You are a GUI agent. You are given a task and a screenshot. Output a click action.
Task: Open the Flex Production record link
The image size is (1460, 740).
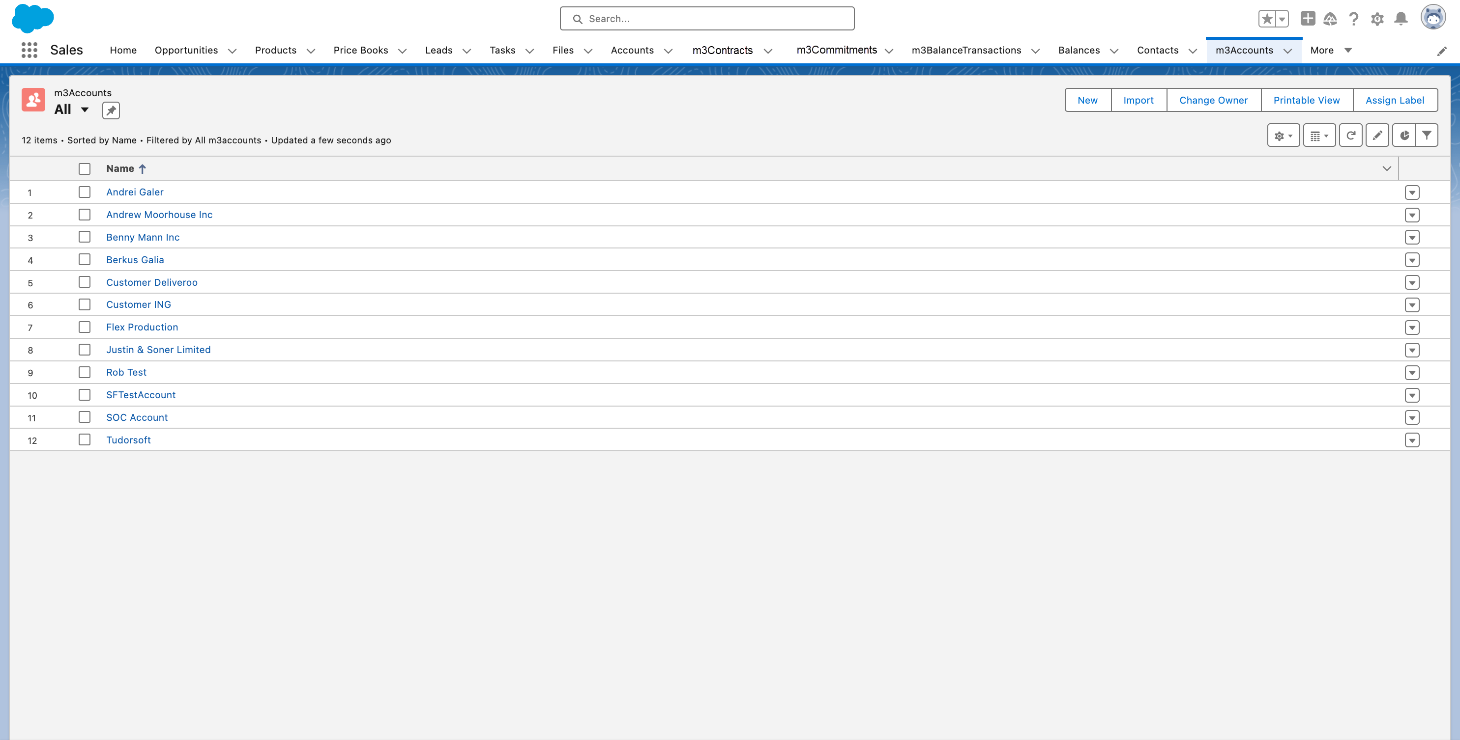142,327
